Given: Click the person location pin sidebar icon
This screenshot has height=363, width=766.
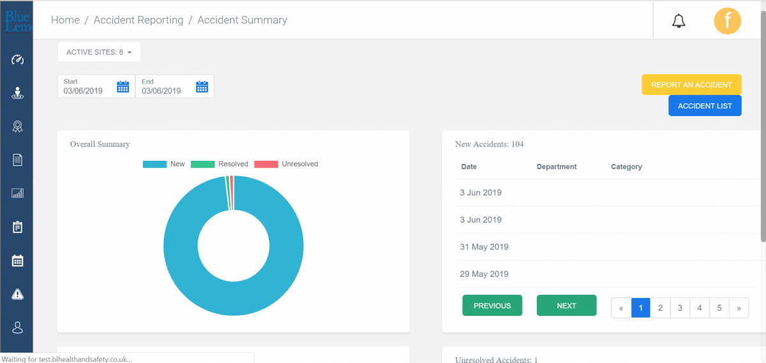Looking at the screenshot, I should pyautogui.click(x=17, y=93).
